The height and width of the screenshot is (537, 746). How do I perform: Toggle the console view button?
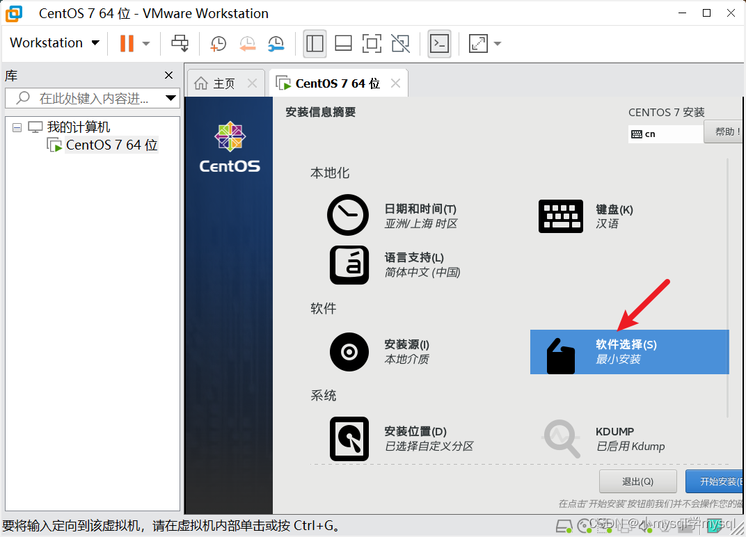coord(439,43)
